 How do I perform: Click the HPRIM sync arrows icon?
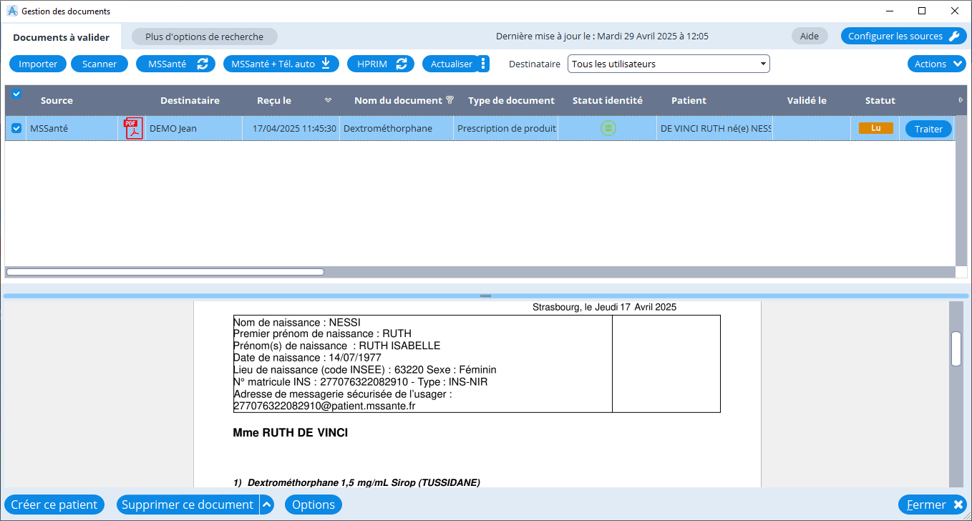[x=402, y=64]
